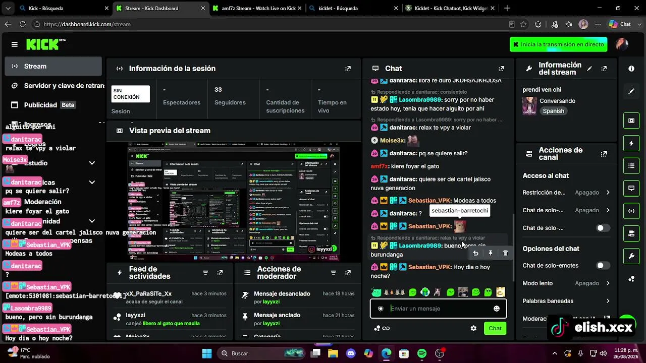646x363 pixels.
Task: Click the info icon in the right sidebar
Action: [631, 69]
